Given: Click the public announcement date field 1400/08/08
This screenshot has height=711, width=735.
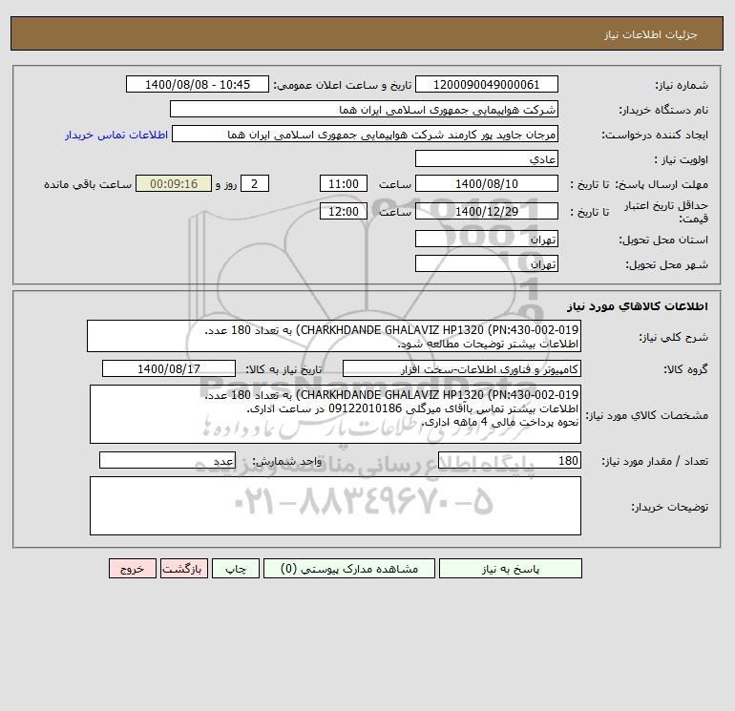Looking at the screenshot, I should pos(198,84).
